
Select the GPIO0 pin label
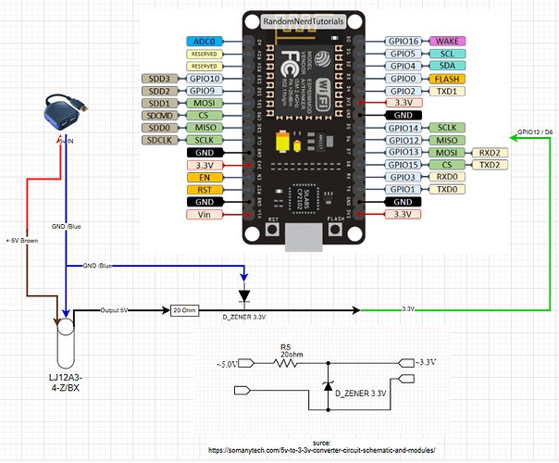(x=403, y=79)
